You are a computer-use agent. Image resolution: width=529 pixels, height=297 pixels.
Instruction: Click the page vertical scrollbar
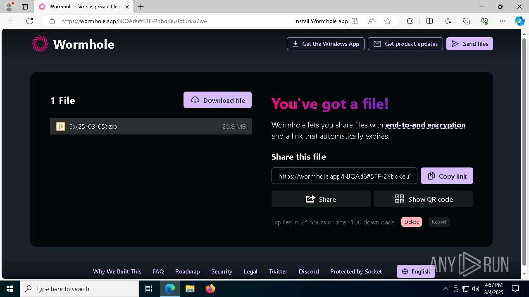coord(525,153)
